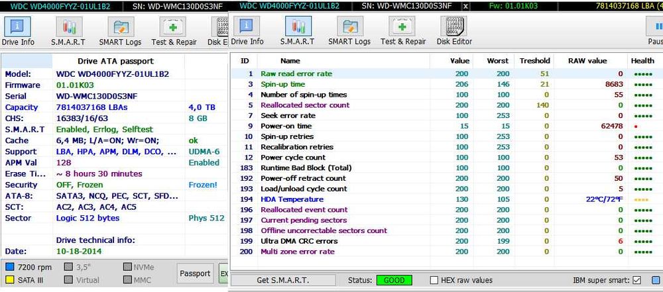Open Drive Info in the right window toolbar

pyautogui.click(x=247, y=30)
